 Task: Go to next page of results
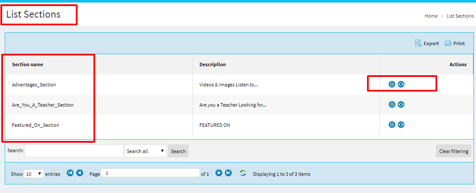pyautogui.click(x=219, y=173)
